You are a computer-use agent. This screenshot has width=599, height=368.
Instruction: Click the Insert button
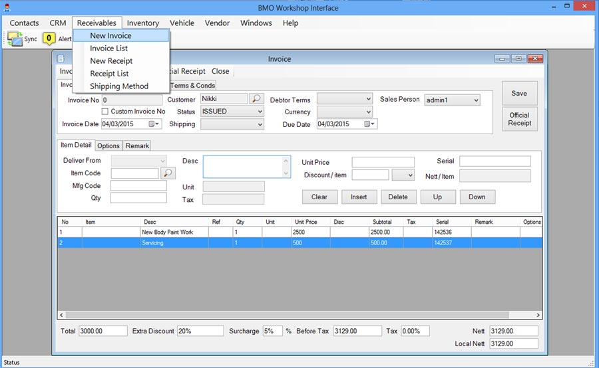click(359, 197)
